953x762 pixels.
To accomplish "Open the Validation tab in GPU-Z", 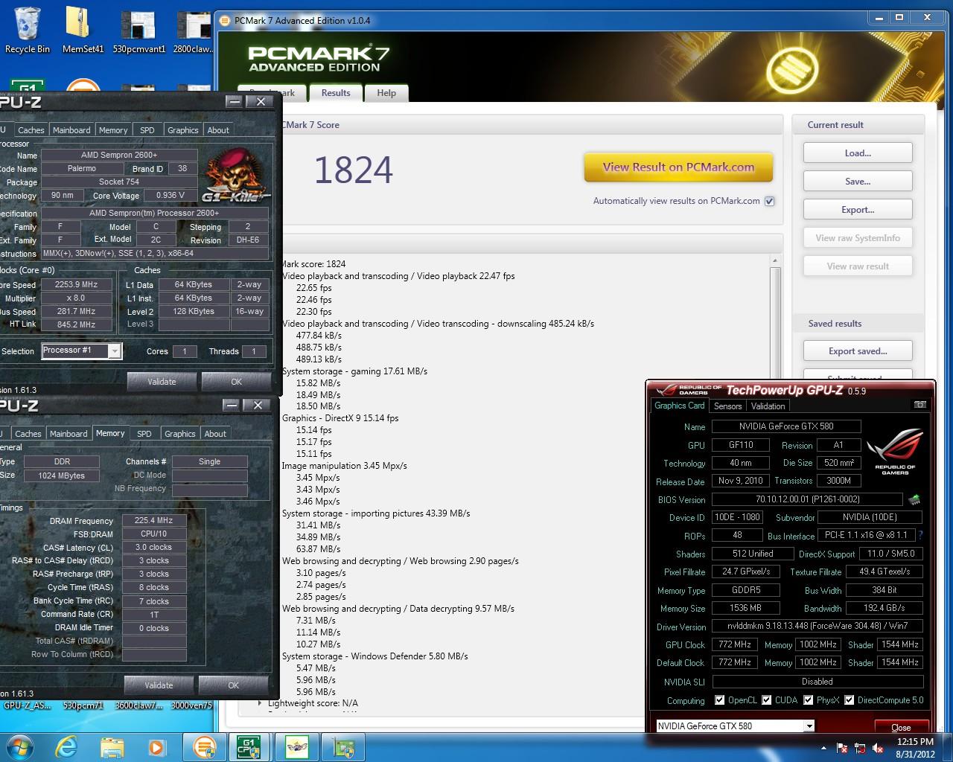I will [x=768, y=406].
